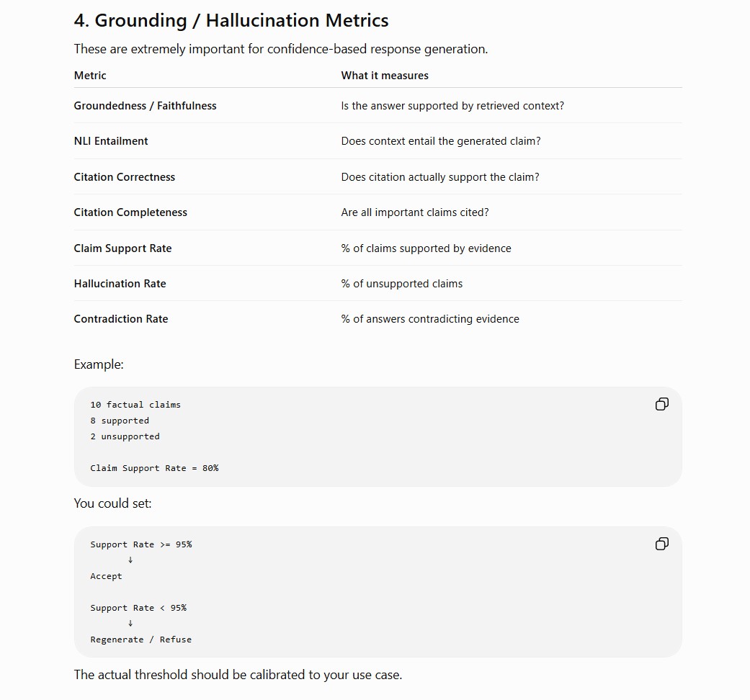The height and width of the screenshot is (700, 750).
Task: Copy the Support Rate threshold code block
Action: pyautogui.click(x=661, y=544)
